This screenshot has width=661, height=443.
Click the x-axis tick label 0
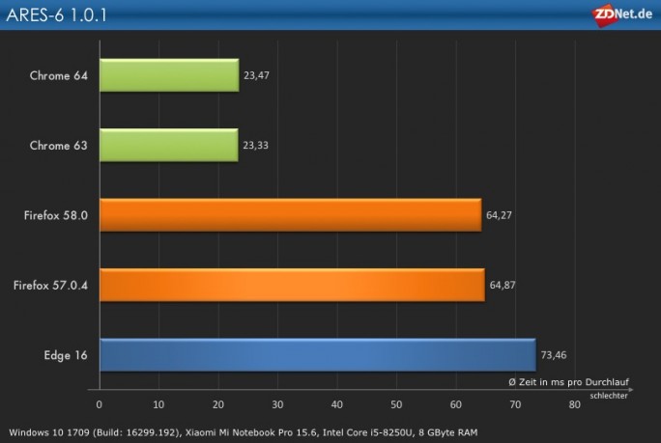tap(100, 404)
